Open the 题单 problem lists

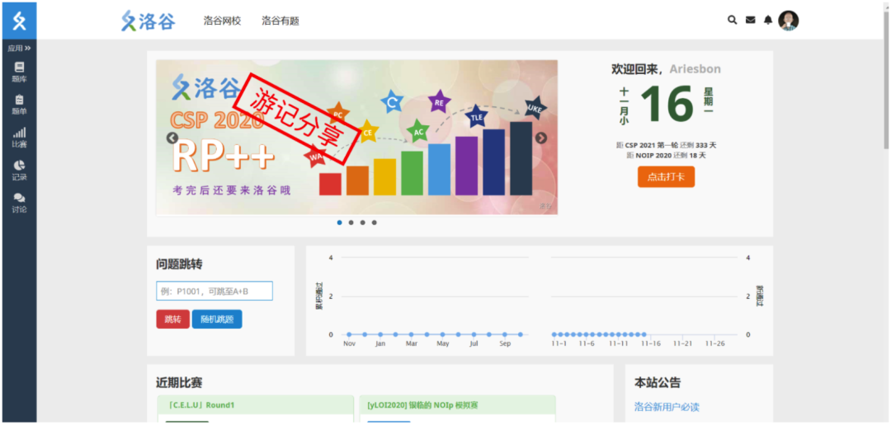[x=19, y=105]
